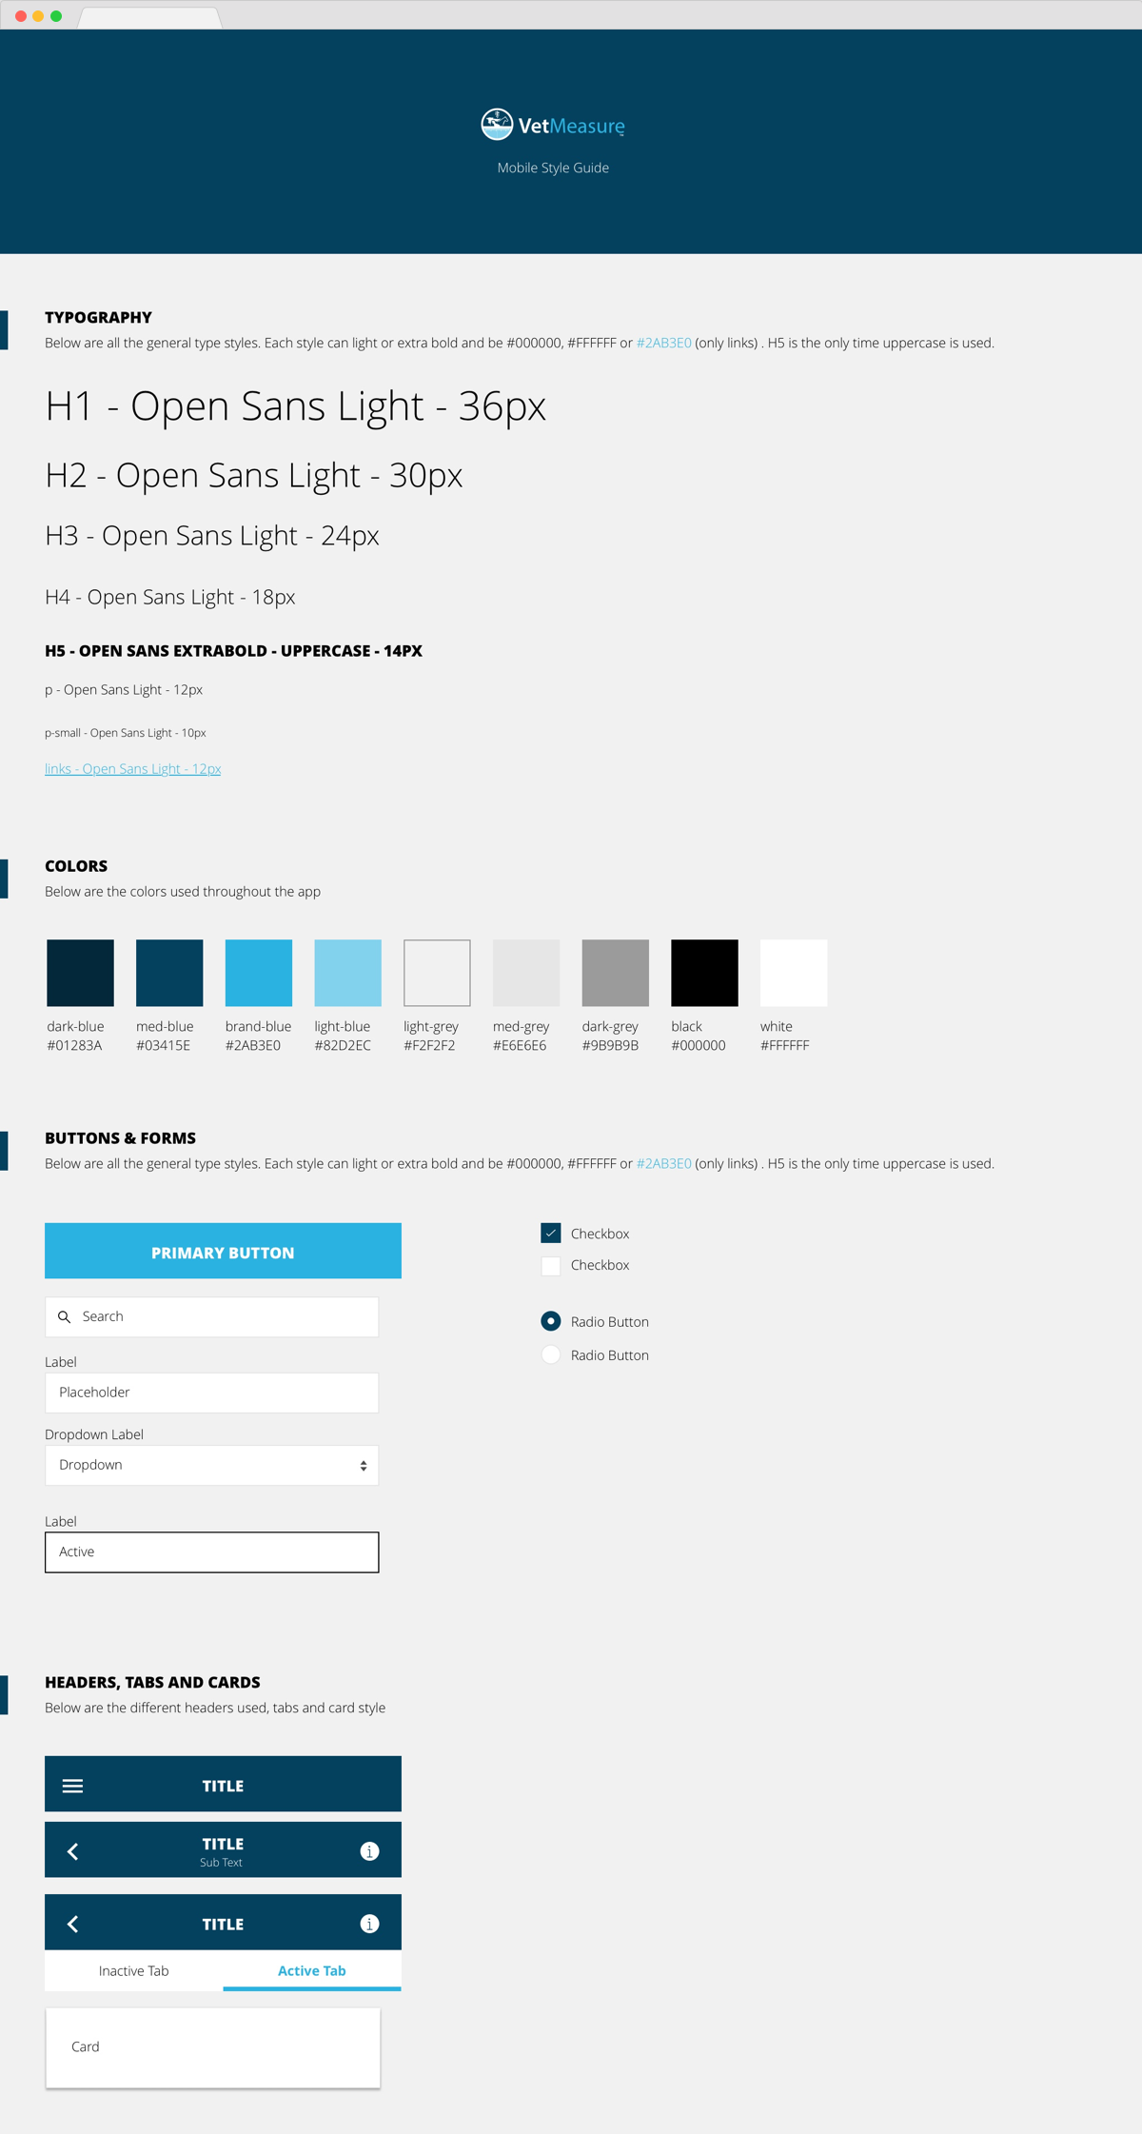Select the empty Radio Button
Image resolution: width=1142 pixels, height=2134 pixels.
coord(551,1354)
